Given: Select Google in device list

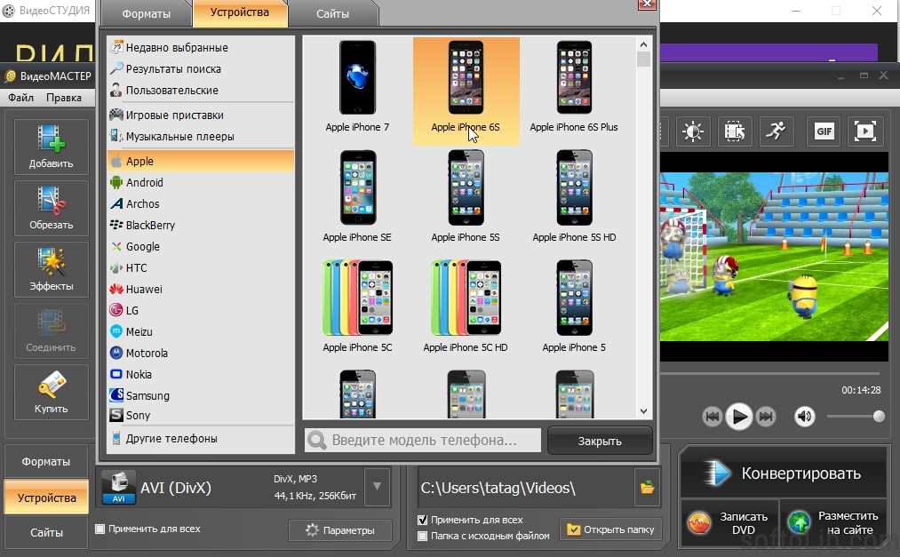Looking at the screenshot, I should [x=200, y=246].
